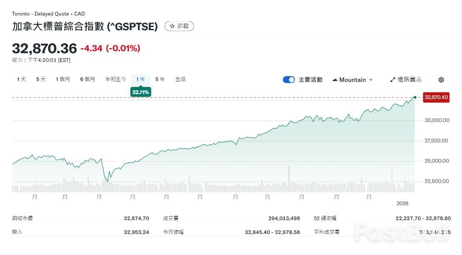Click the red 32,870.40 price label

click(x=436, y=97)
